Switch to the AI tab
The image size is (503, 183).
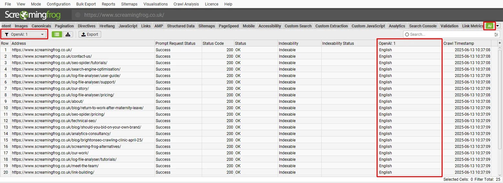490,26
